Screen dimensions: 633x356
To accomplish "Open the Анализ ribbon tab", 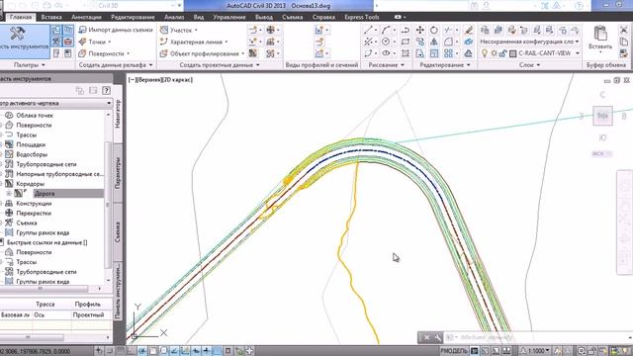I will (x=174, y=17).
